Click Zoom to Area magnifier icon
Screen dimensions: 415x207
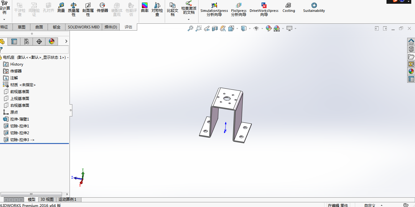click(x=198, y=29)
